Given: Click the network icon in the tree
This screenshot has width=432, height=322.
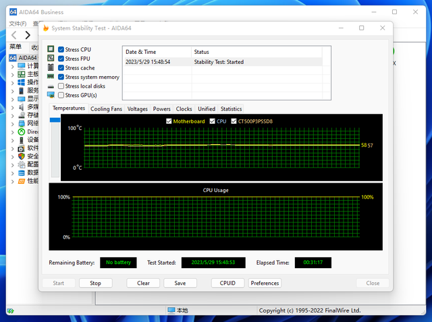Looking at the screenshot, I should [x=22, y=123].
